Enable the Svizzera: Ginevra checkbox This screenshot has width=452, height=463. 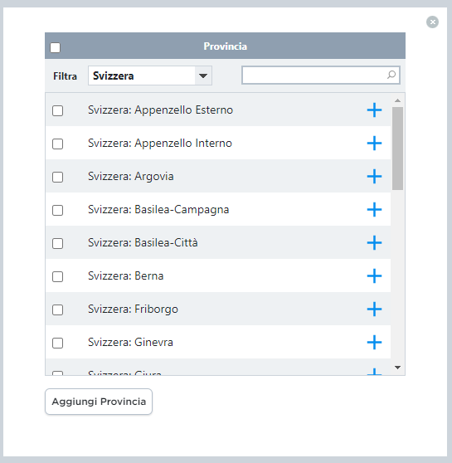tap(57, 344)
